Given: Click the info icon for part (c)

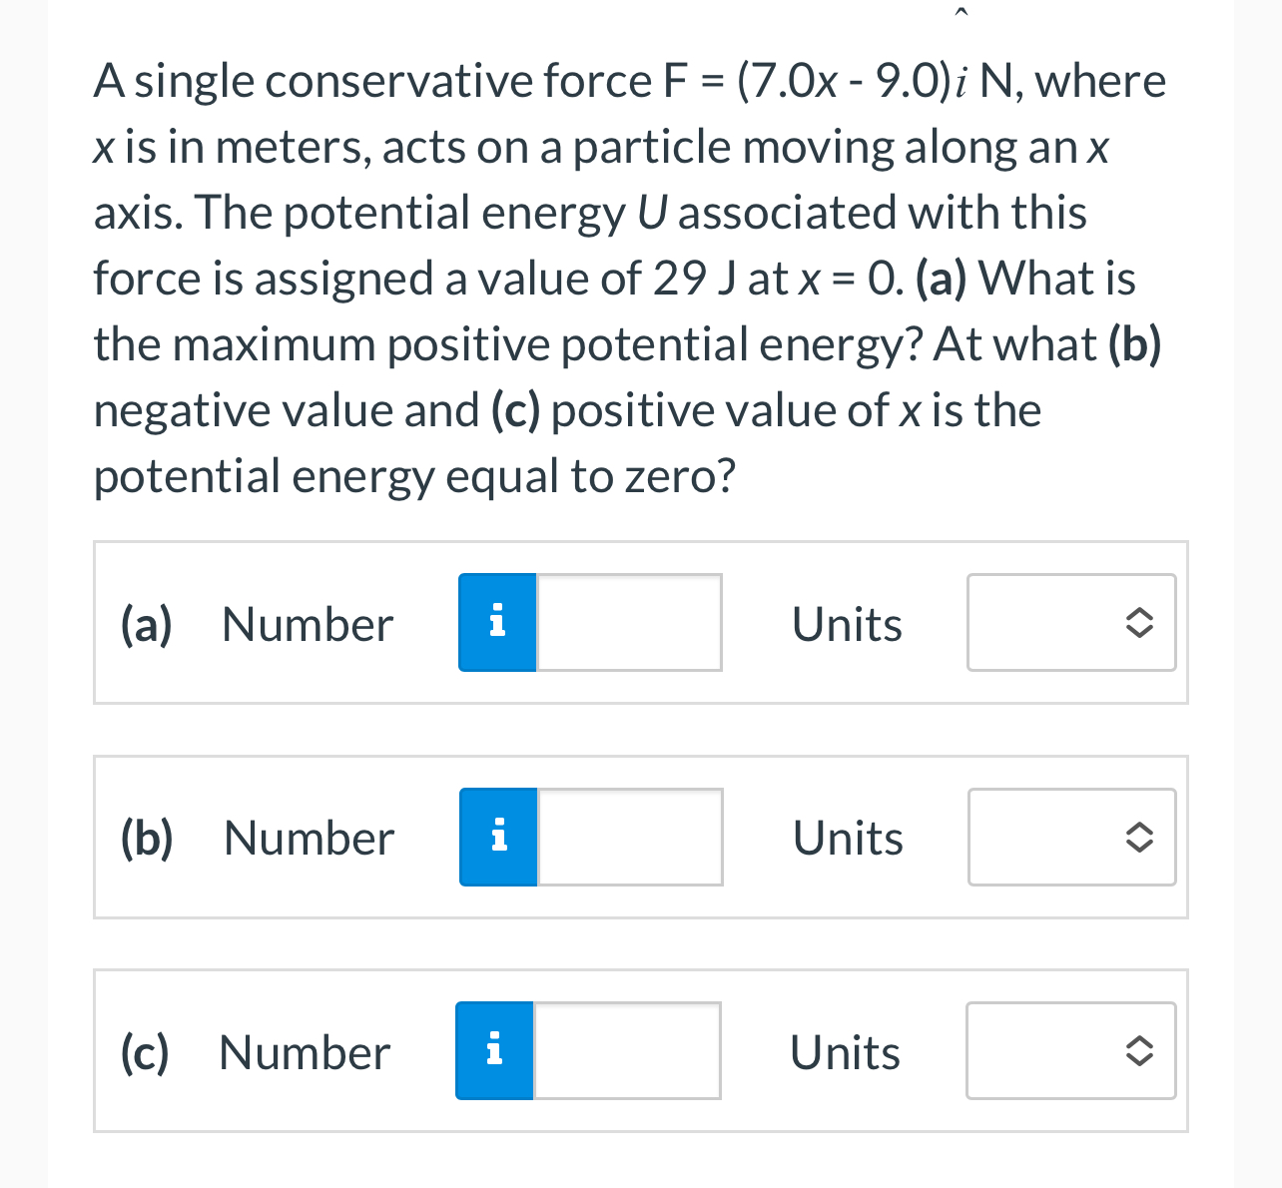Looking at the screenshot, I should click(x=493, y=1050).
